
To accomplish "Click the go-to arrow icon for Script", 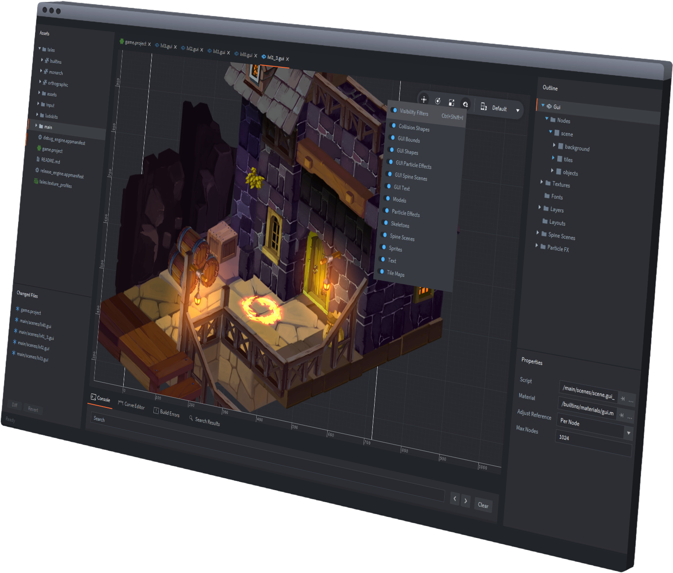I will tap(622, 399).
